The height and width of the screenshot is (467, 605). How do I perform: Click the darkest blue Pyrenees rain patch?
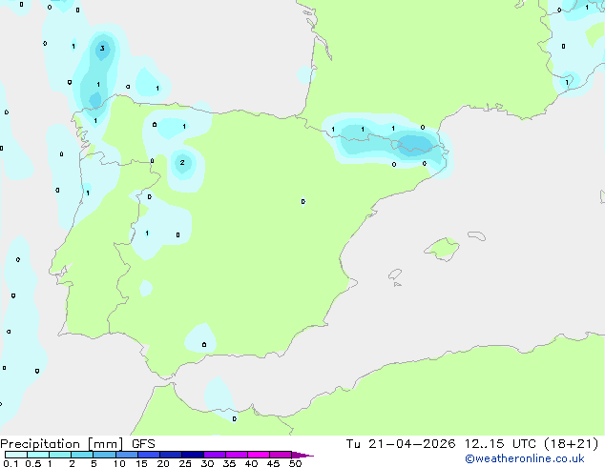(x=413, y=145)
